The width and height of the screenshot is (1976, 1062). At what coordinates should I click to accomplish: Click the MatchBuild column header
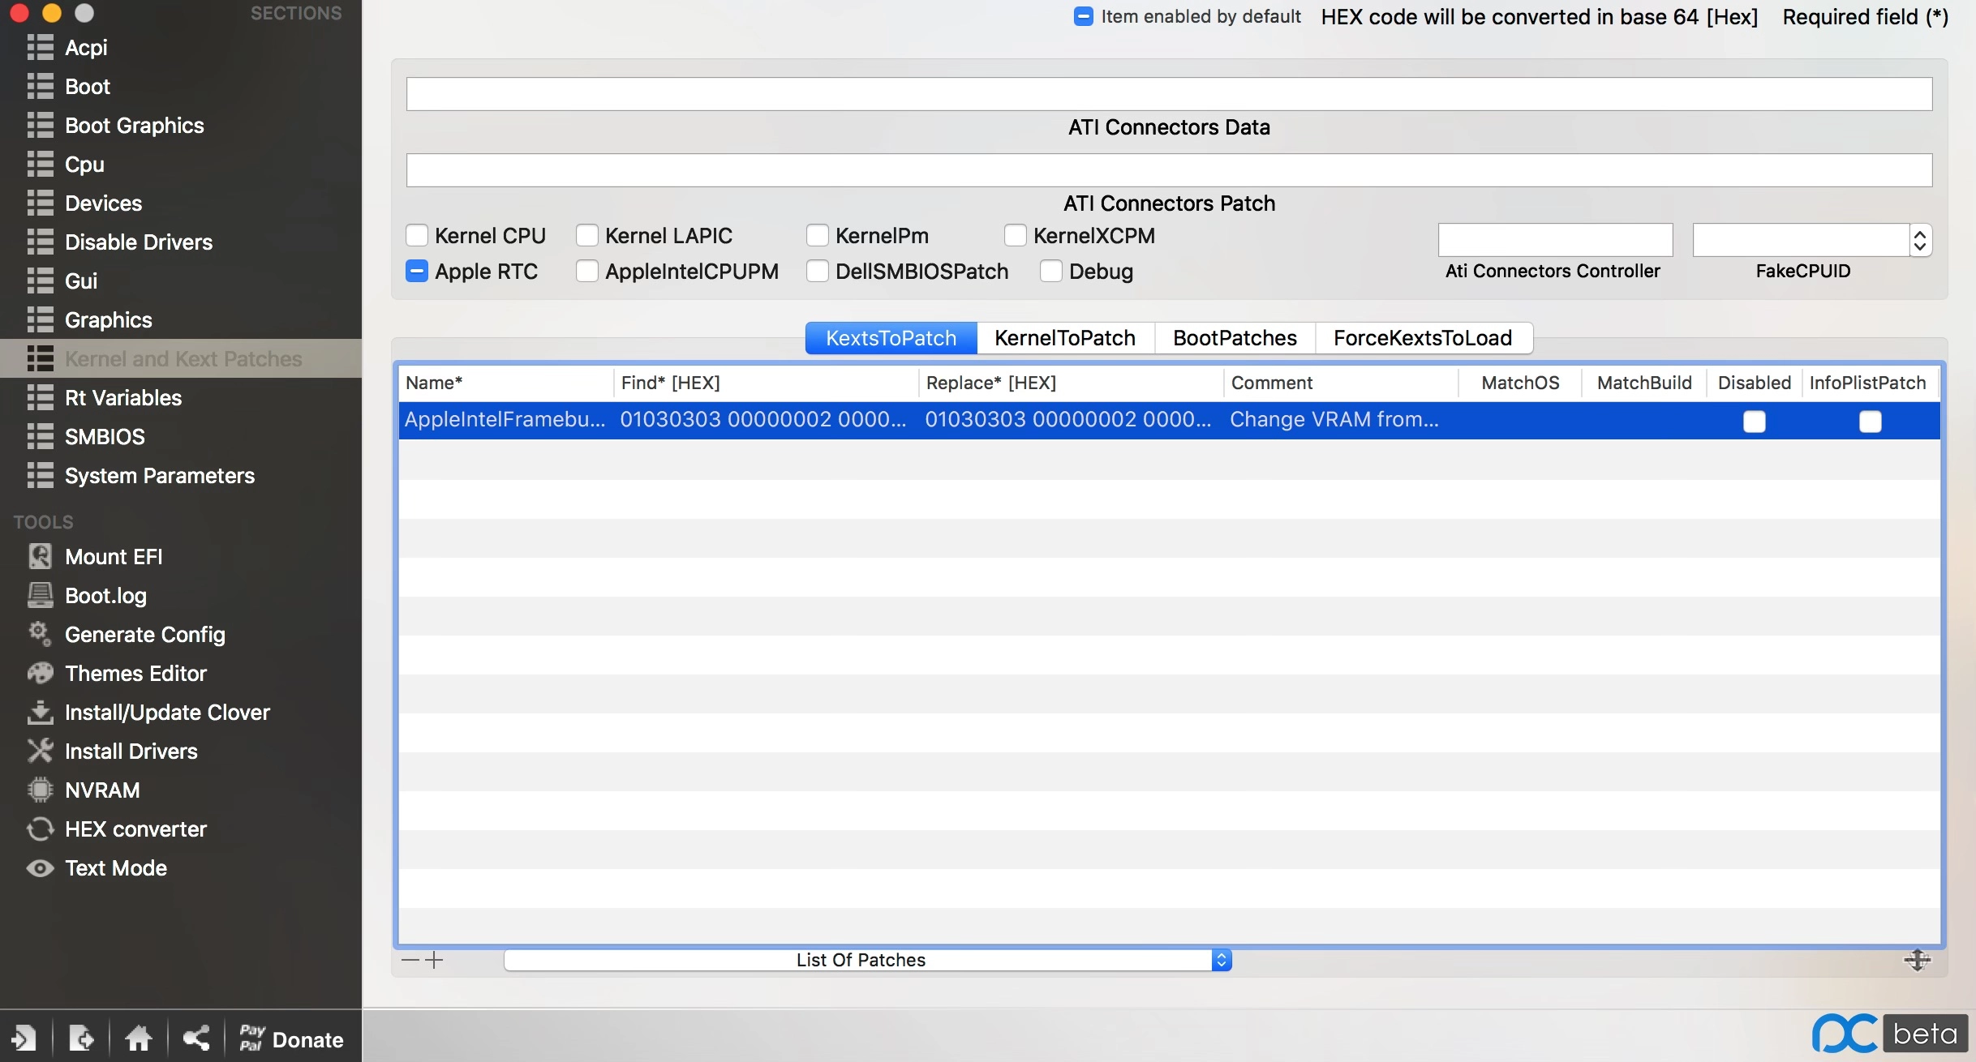[x=1644, y=383]
